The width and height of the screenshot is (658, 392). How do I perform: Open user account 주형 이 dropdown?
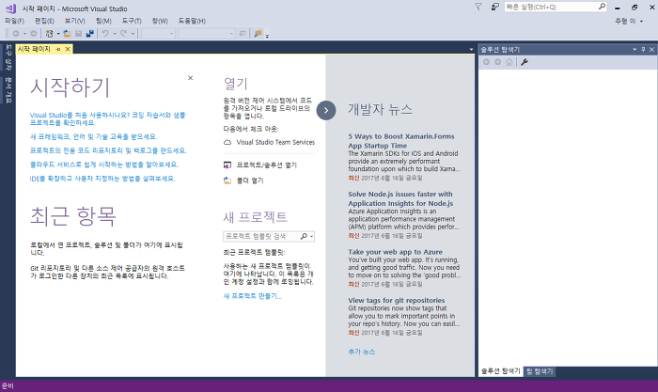[629, 21]
